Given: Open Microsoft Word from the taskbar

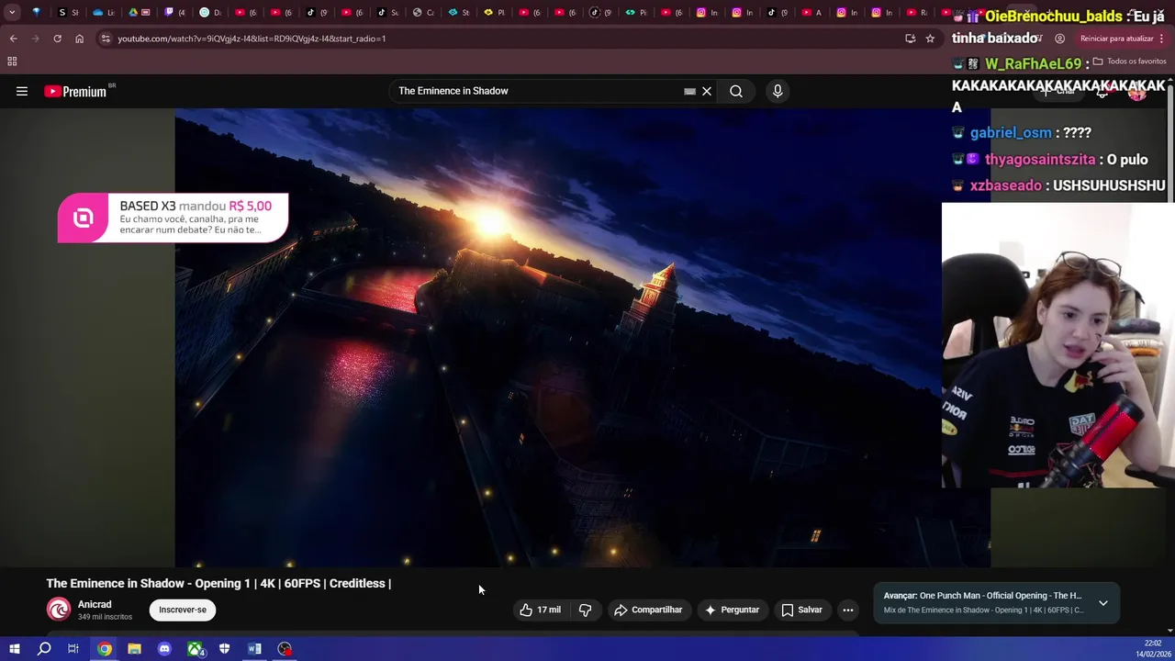Looking at the screenshot, I should point(254,649).
